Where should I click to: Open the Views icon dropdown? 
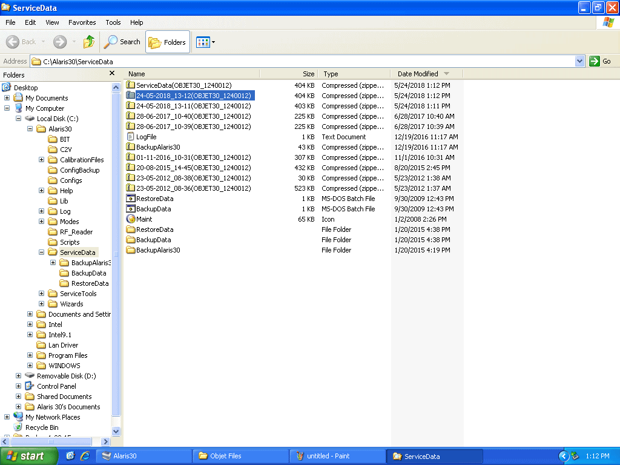click(x=206, y=42)
